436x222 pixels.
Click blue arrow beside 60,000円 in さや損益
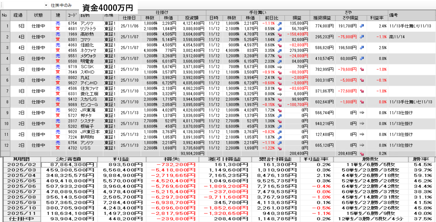(362, 58)
